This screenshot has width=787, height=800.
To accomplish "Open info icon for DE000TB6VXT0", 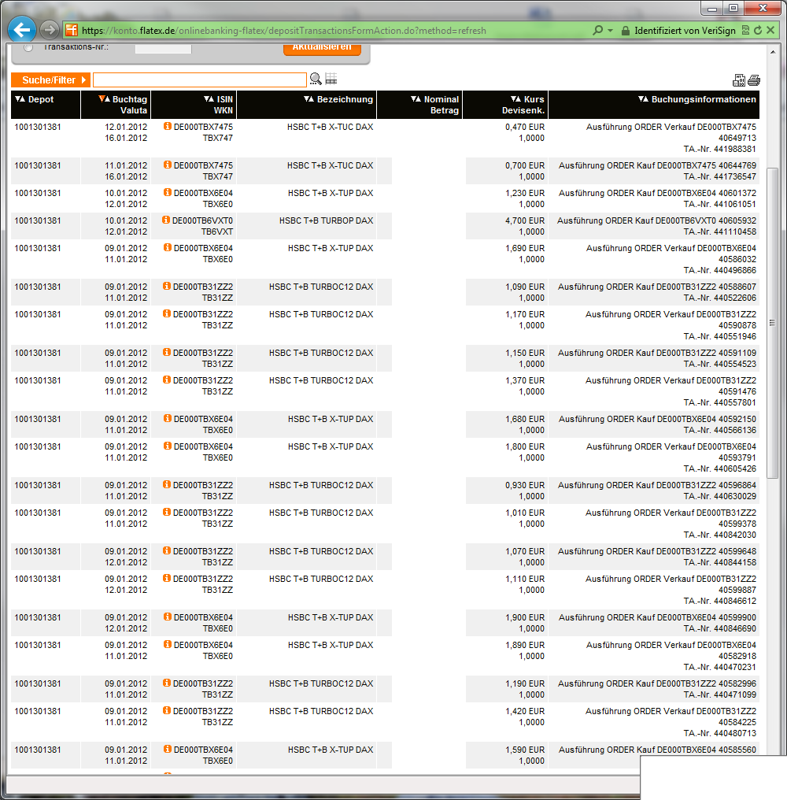I will [x=166, y=220].
